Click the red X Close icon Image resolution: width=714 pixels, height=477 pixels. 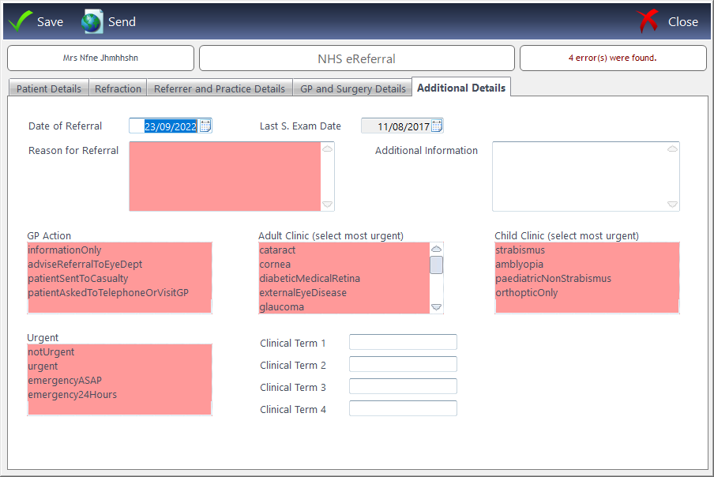[x=648, y=21]
